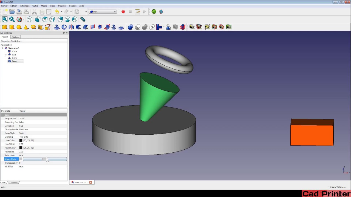
Task: Click the Transparency value field
Action: click(43, 163)
